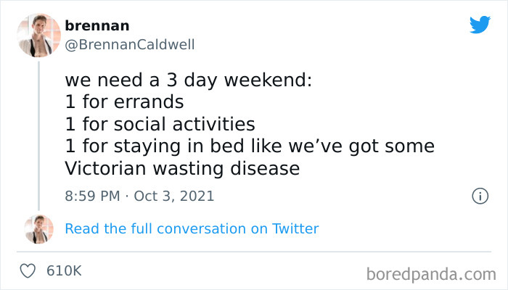Click the line "we need a 3 day weekend:"
Image resolution: width=508 pixels, height=290 pixels.
[188, 80]
